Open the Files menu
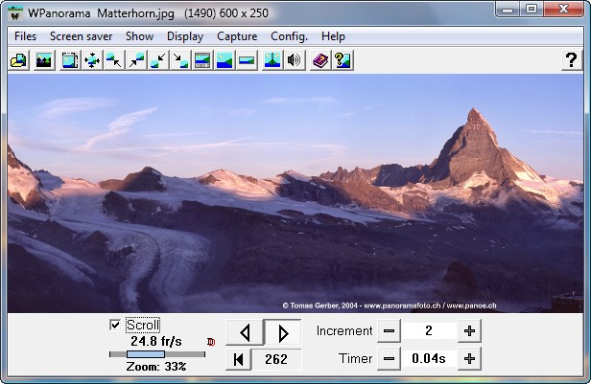This screenshot has width=591, height=384. click(25, 36)
